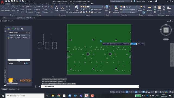Click the help icon in External References palette
174x98 pixels.
pos(22,29)
